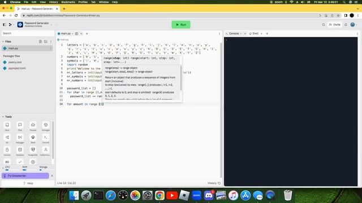Add a new editor tab next to main.py
This screenshot has height=203, width=362.
pos(87,34)
